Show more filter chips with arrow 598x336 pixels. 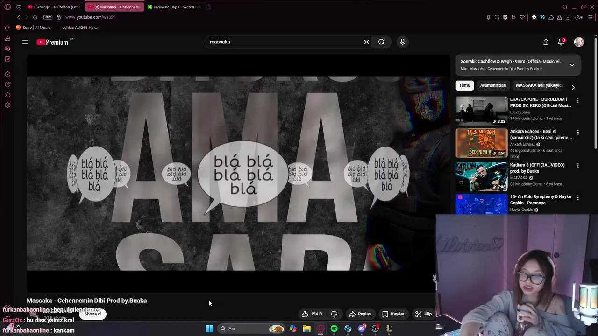click(573, 87)
